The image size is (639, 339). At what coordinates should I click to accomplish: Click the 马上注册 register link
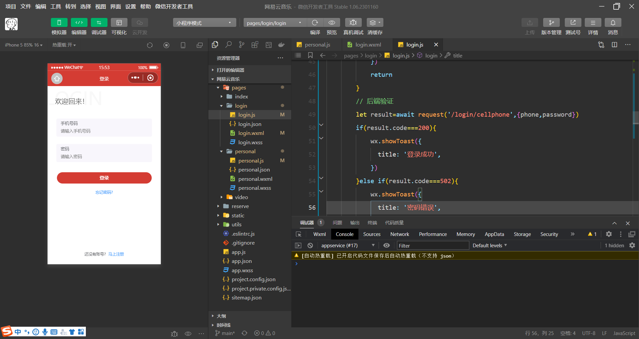[116, 254]
